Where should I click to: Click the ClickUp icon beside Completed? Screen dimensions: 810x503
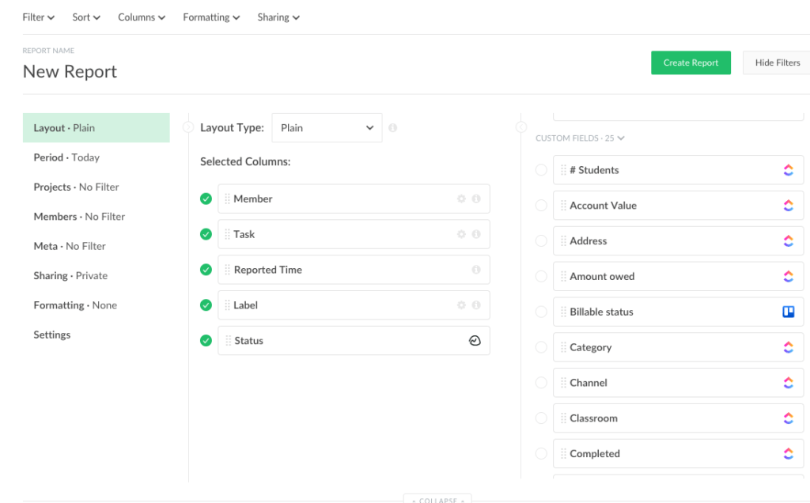tap(788, 453)
